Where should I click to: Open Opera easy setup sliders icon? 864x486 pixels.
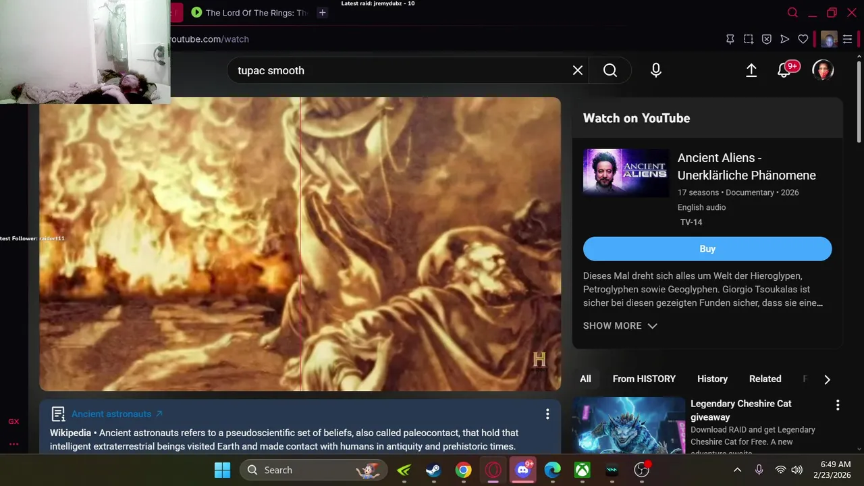847,39
